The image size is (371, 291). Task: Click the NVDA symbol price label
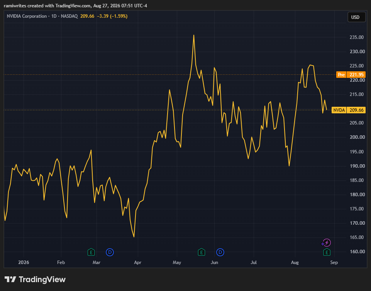(x=339, y=110)
